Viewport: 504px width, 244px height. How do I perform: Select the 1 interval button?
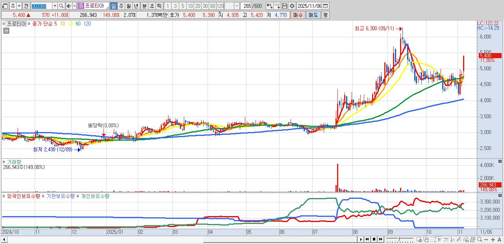(x=167, y=6)
